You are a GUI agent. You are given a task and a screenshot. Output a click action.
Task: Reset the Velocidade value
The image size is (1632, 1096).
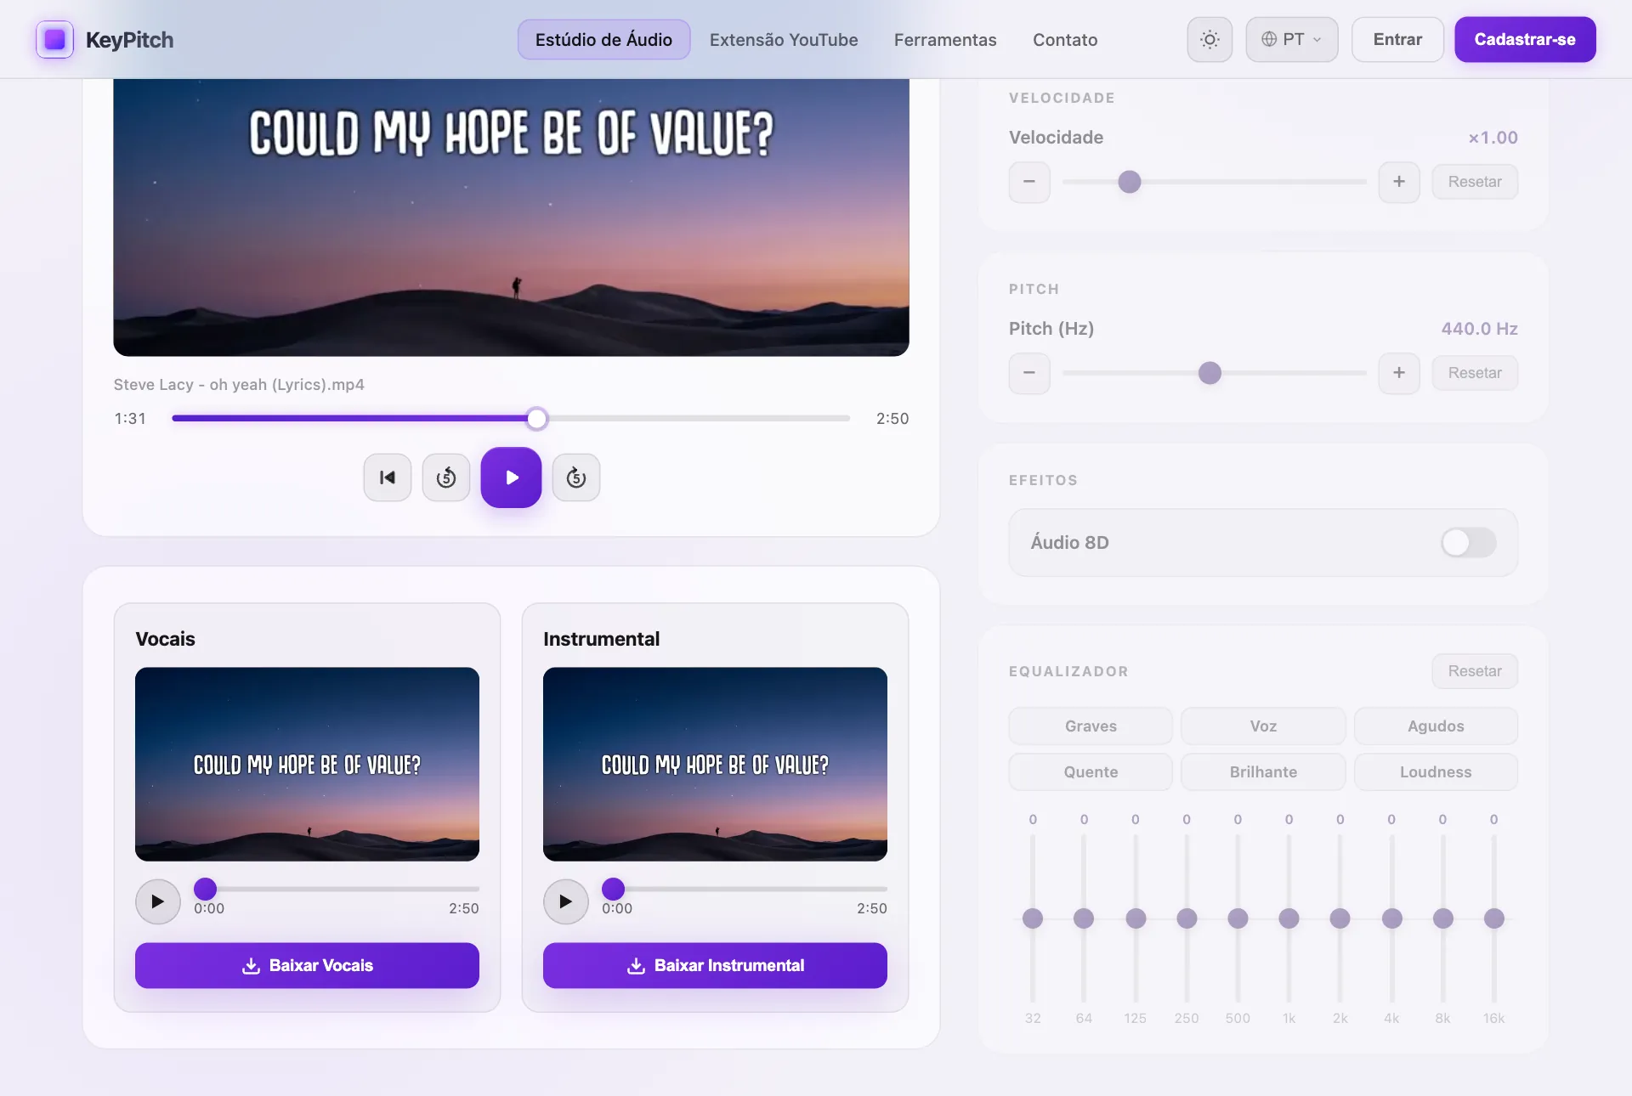[1475, 182]
